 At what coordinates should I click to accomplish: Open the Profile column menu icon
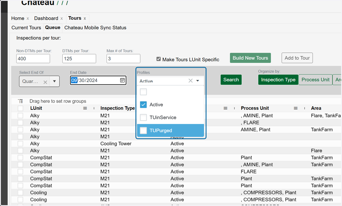coord(225,108)
